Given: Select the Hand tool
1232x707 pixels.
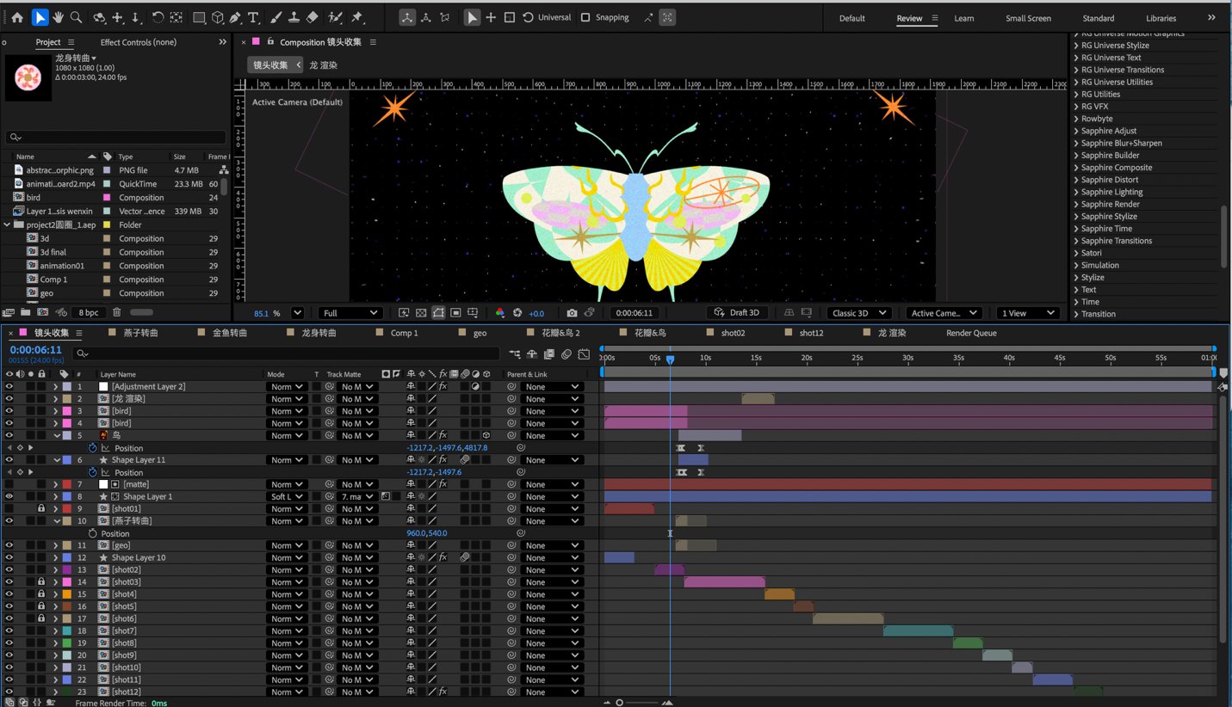Looking at the screenshot, I should tap(58, 17).
